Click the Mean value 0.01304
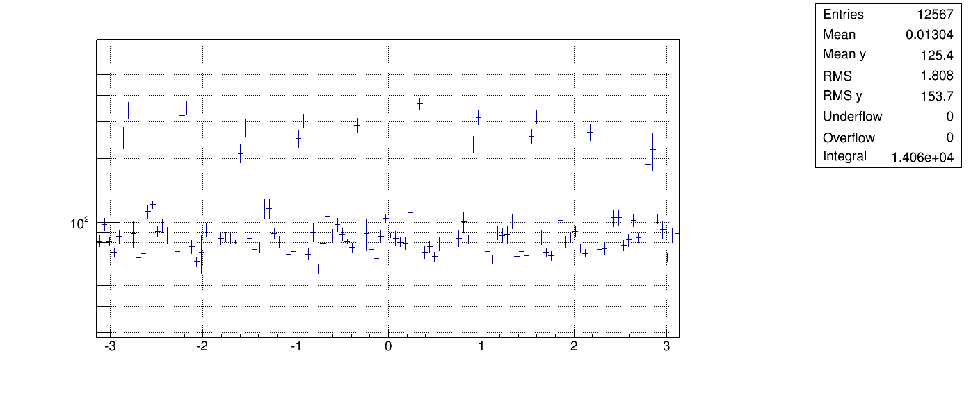Viewport: 971px width, 397px height. [930, 35]
